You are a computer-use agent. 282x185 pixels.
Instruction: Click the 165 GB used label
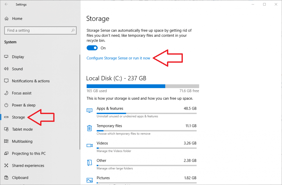(97, 91)
